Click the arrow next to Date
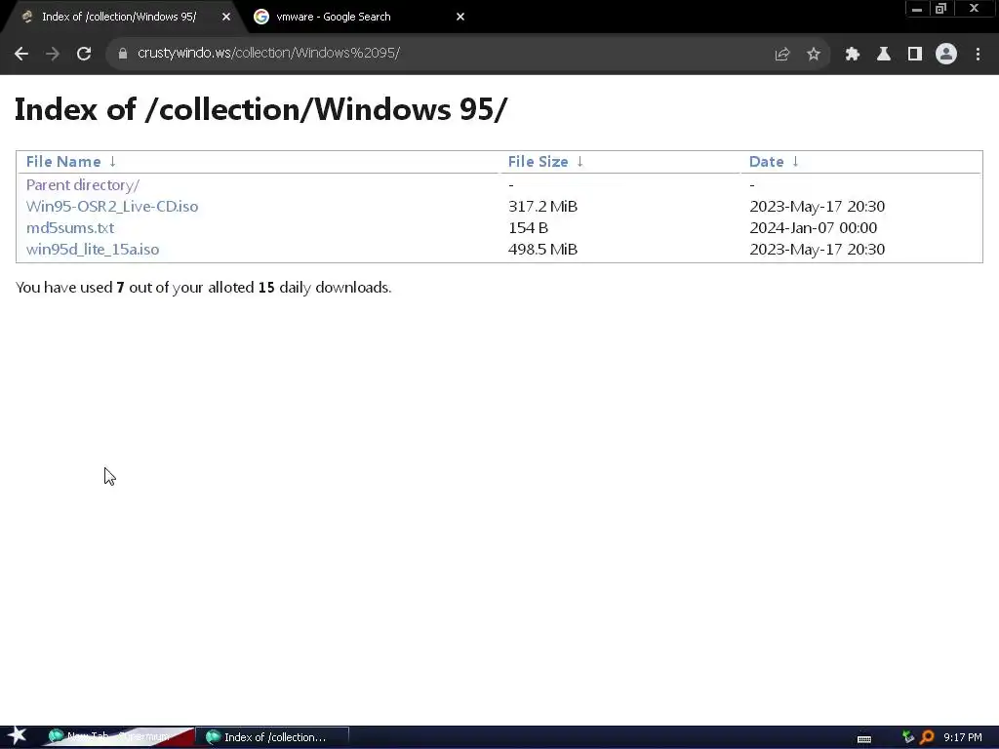 coord(795,162)
